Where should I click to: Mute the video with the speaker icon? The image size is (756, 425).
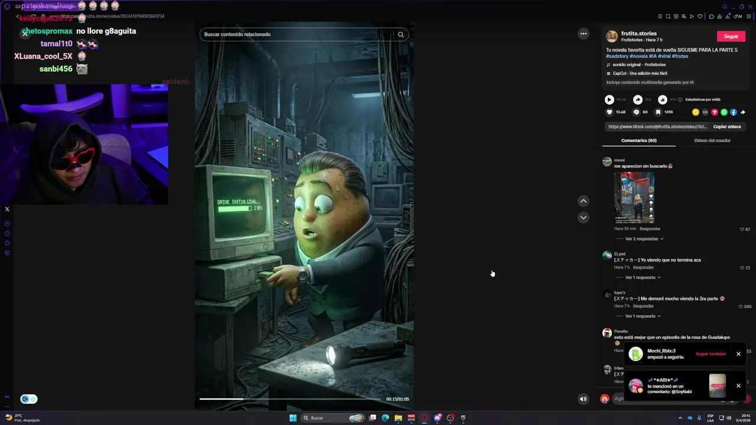pyautogui.click(x=584, y=399)
